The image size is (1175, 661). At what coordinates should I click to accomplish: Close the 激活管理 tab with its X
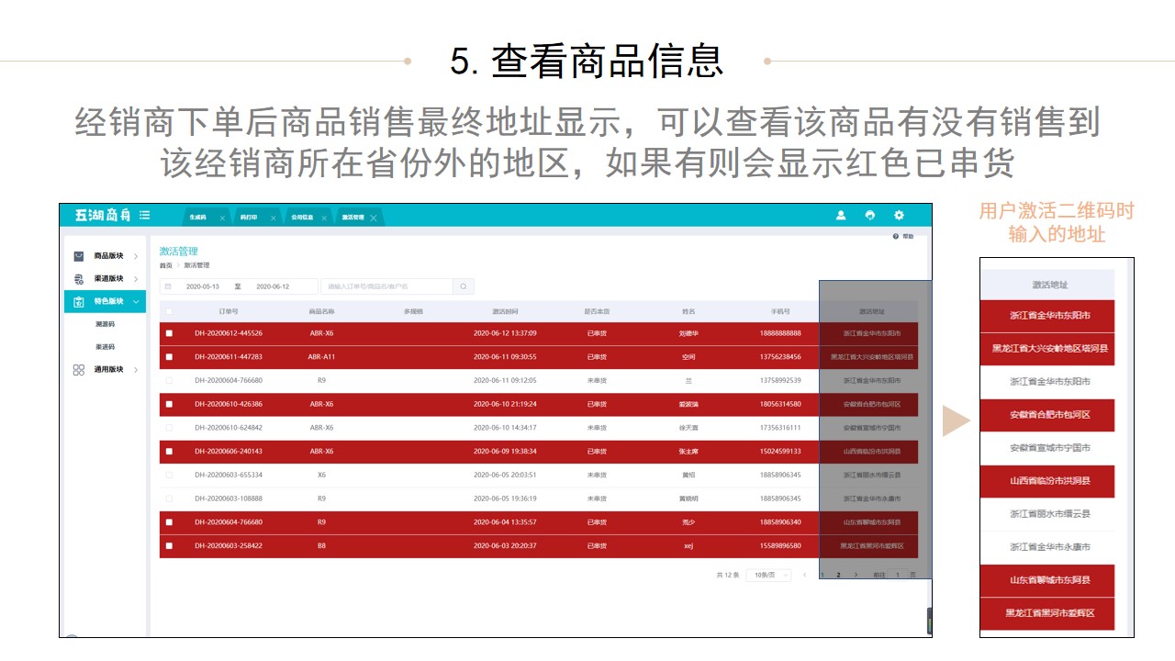375,218
